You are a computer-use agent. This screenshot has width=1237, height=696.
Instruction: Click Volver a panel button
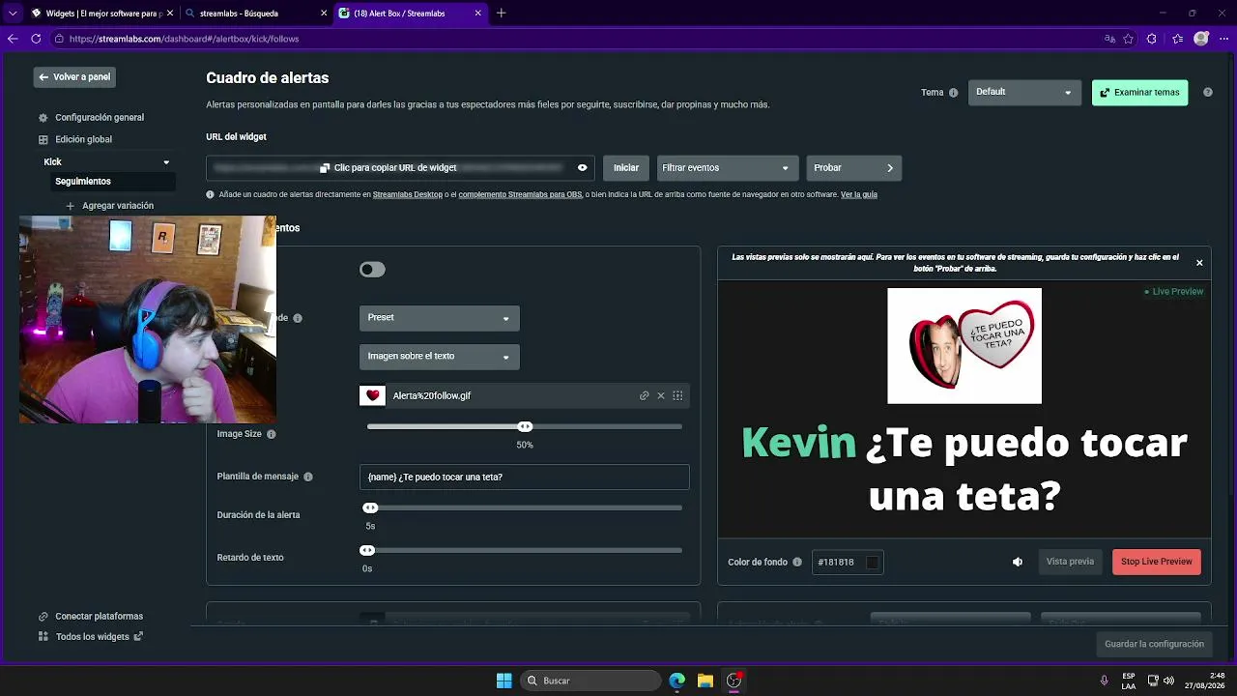coord(74,77)
